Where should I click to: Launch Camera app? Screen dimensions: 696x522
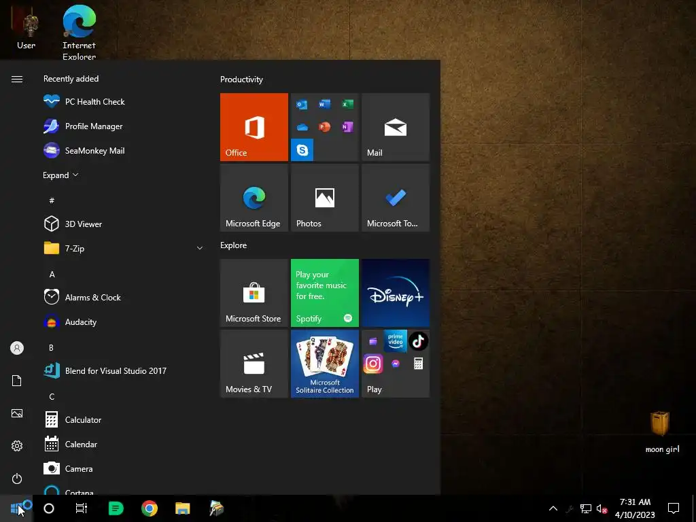pyautogui.click(x=123, y=468)
